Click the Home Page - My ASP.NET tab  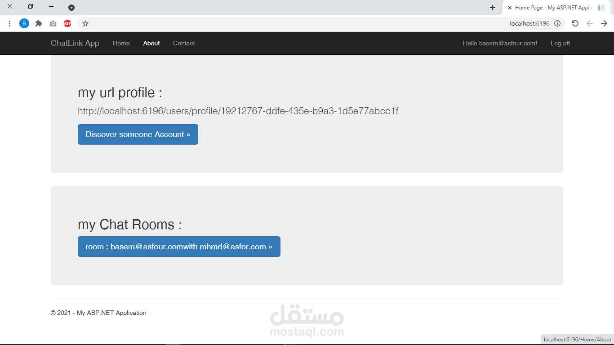pos(551,7)
